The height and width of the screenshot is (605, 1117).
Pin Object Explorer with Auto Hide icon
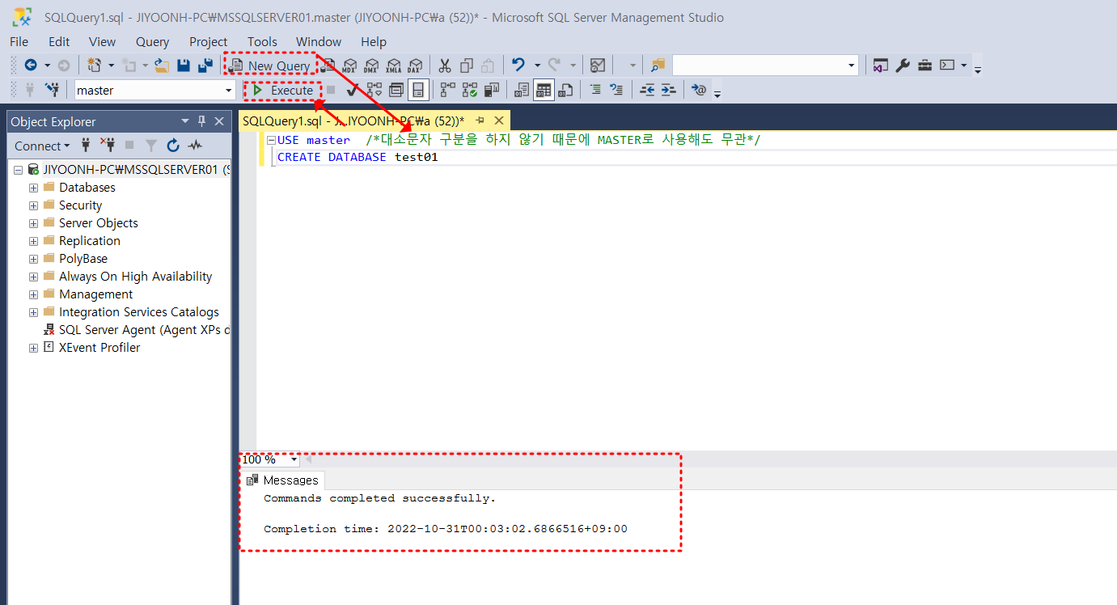point(202,121)
